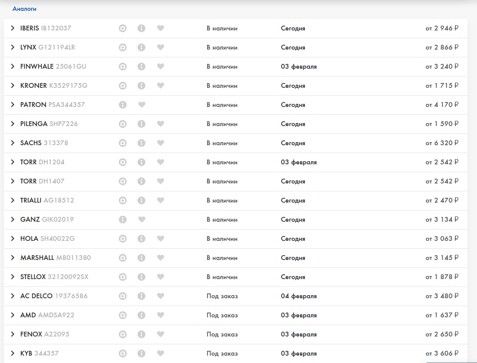View photo of TORR DH1204
The image size is (477, 363).
123,162
